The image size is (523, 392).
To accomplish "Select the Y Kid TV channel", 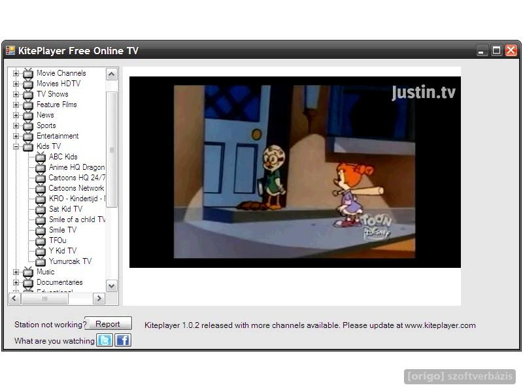I will pyautogui.click(x=63, y=251).
